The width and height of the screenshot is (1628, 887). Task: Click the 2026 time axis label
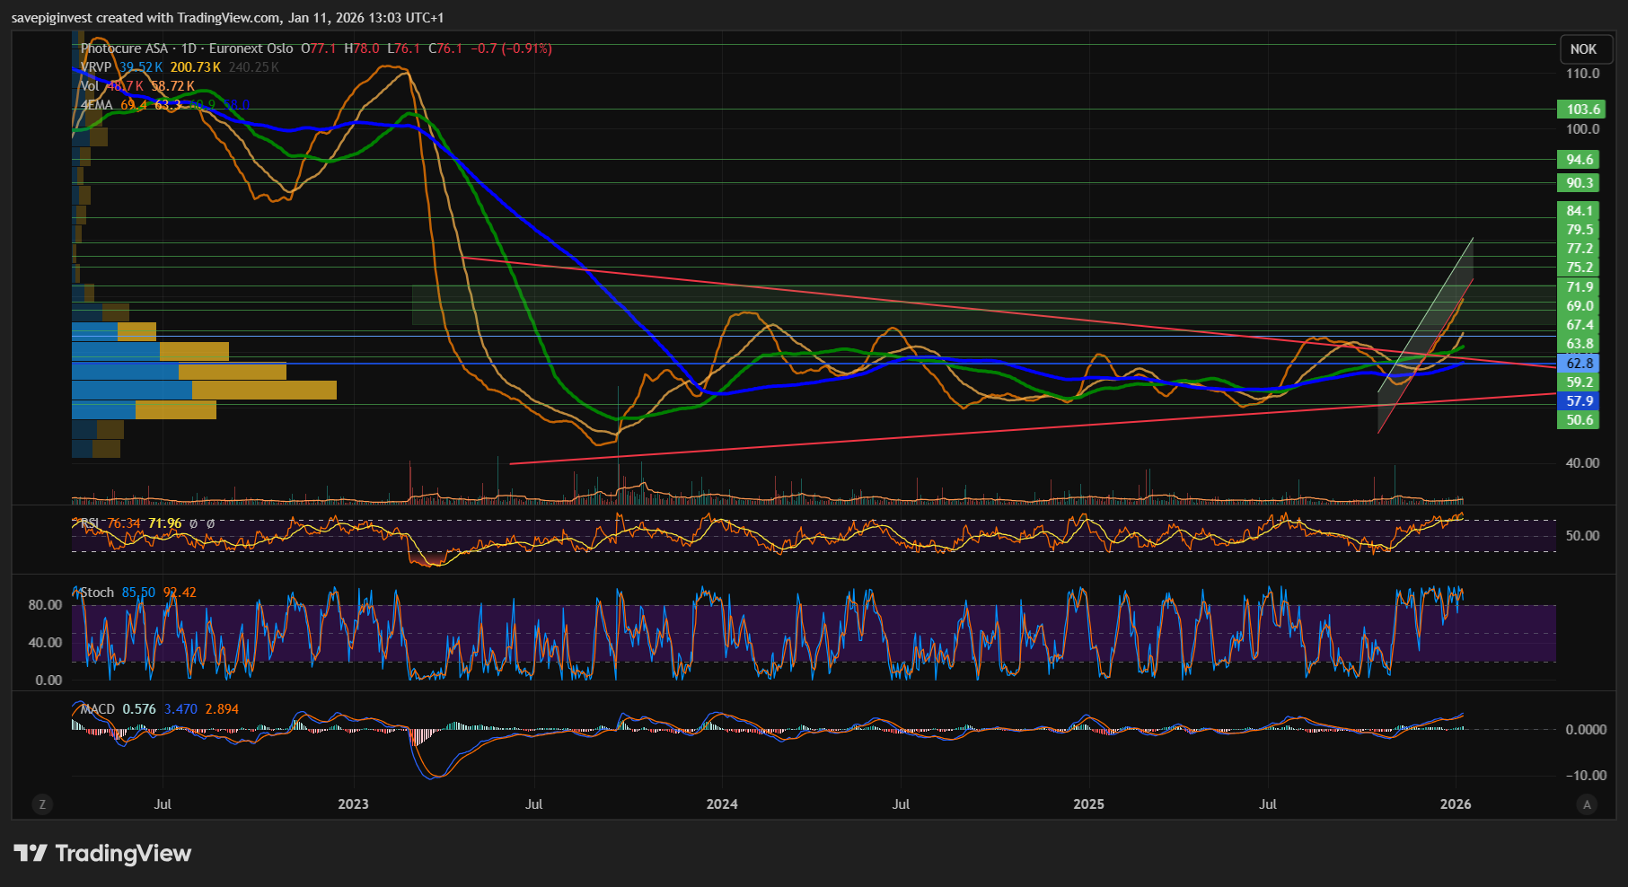click(1455, 804)
